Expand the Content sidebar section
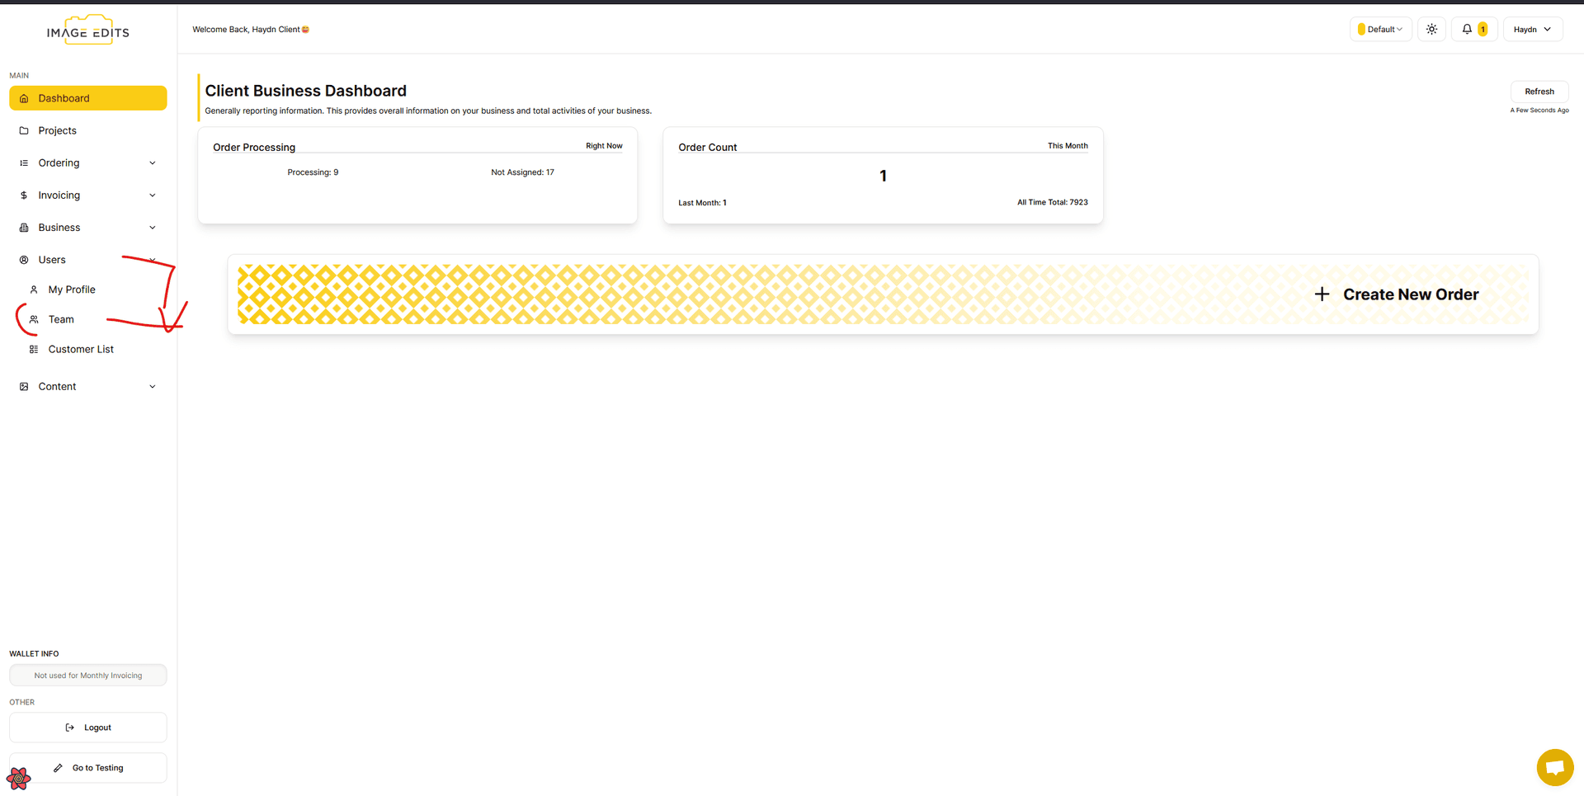The image size is (1584, 796). 88,387
